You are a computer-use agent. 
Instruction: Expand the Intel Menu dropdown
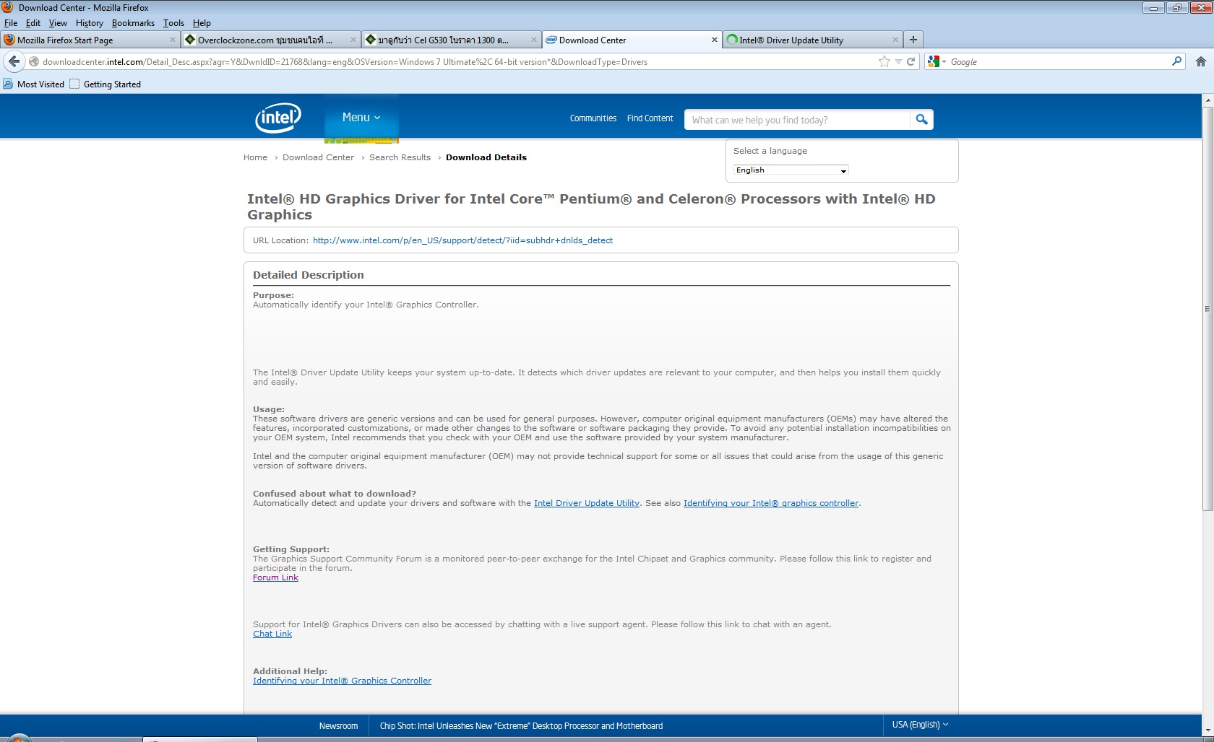(361, 117)
